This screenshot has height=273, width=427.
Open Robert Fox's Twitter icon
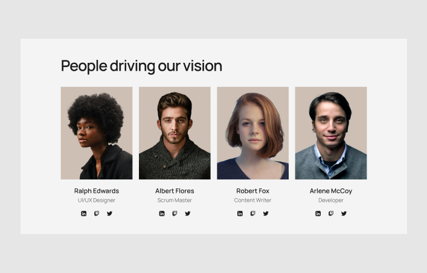266,214
